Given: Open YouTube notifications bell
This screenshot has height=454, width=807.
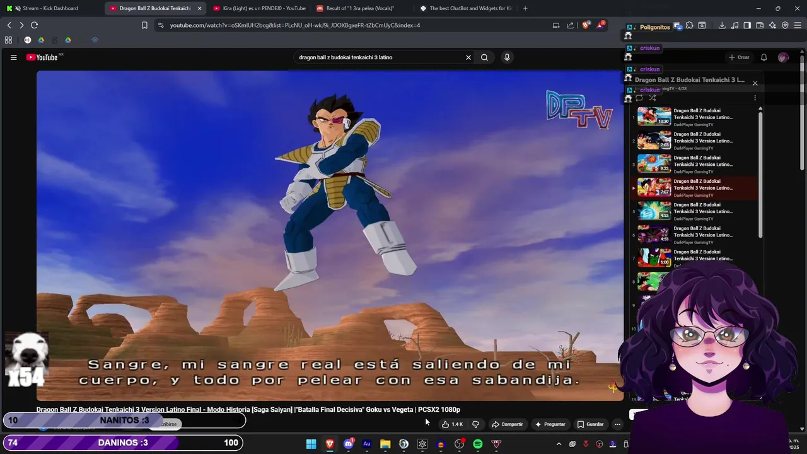Looking at the screenshot, I should click(x=763, y=57).
